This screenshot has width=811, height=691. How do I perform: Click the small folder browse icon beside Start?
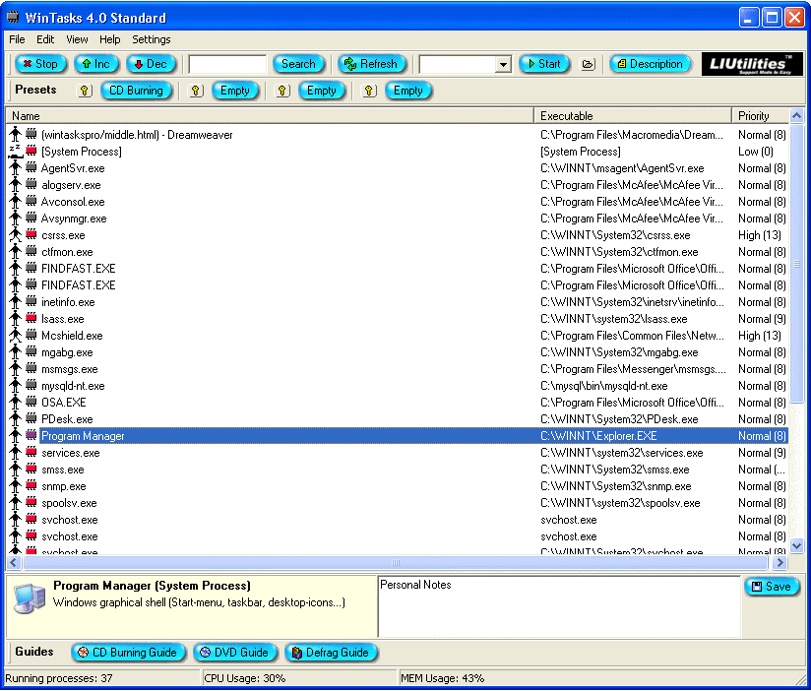tap(588, 64)
